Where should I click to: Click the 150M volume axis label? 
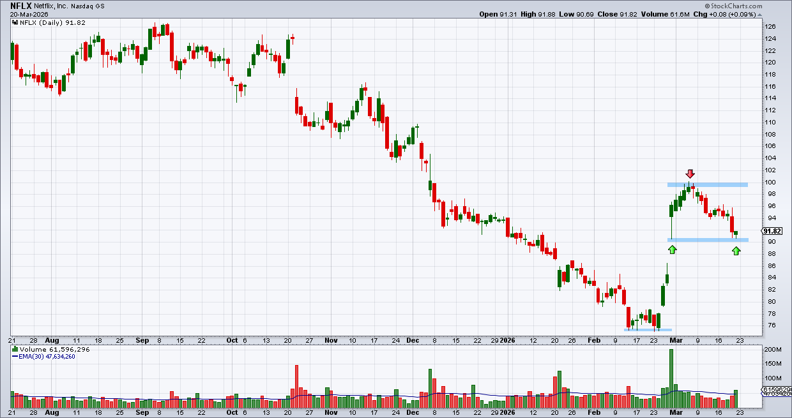tap(773, 364)
